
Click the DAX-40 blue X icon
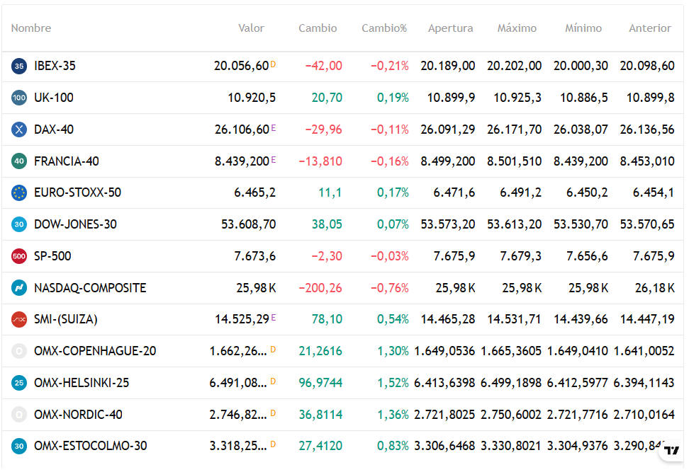(x=19, y=129)
